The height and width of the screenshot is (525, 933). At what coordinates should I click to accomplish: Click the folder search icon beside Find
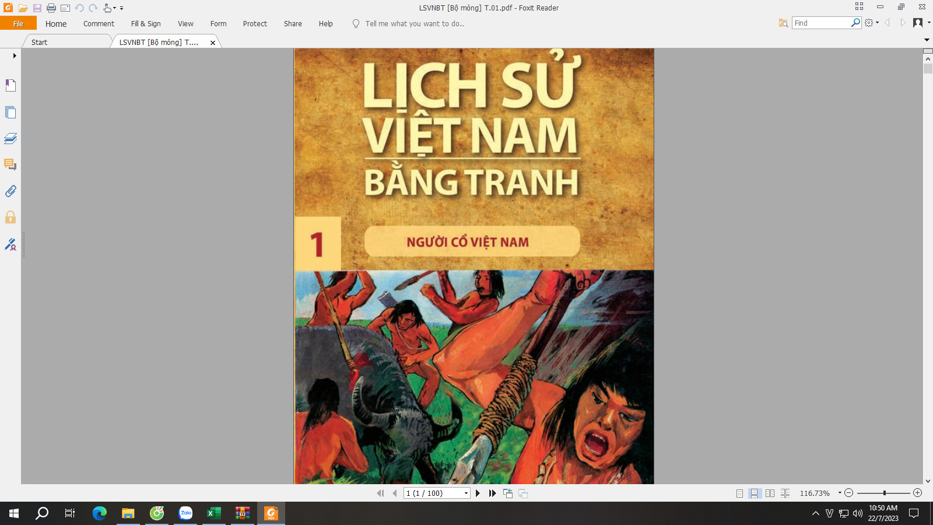(783, 23)
